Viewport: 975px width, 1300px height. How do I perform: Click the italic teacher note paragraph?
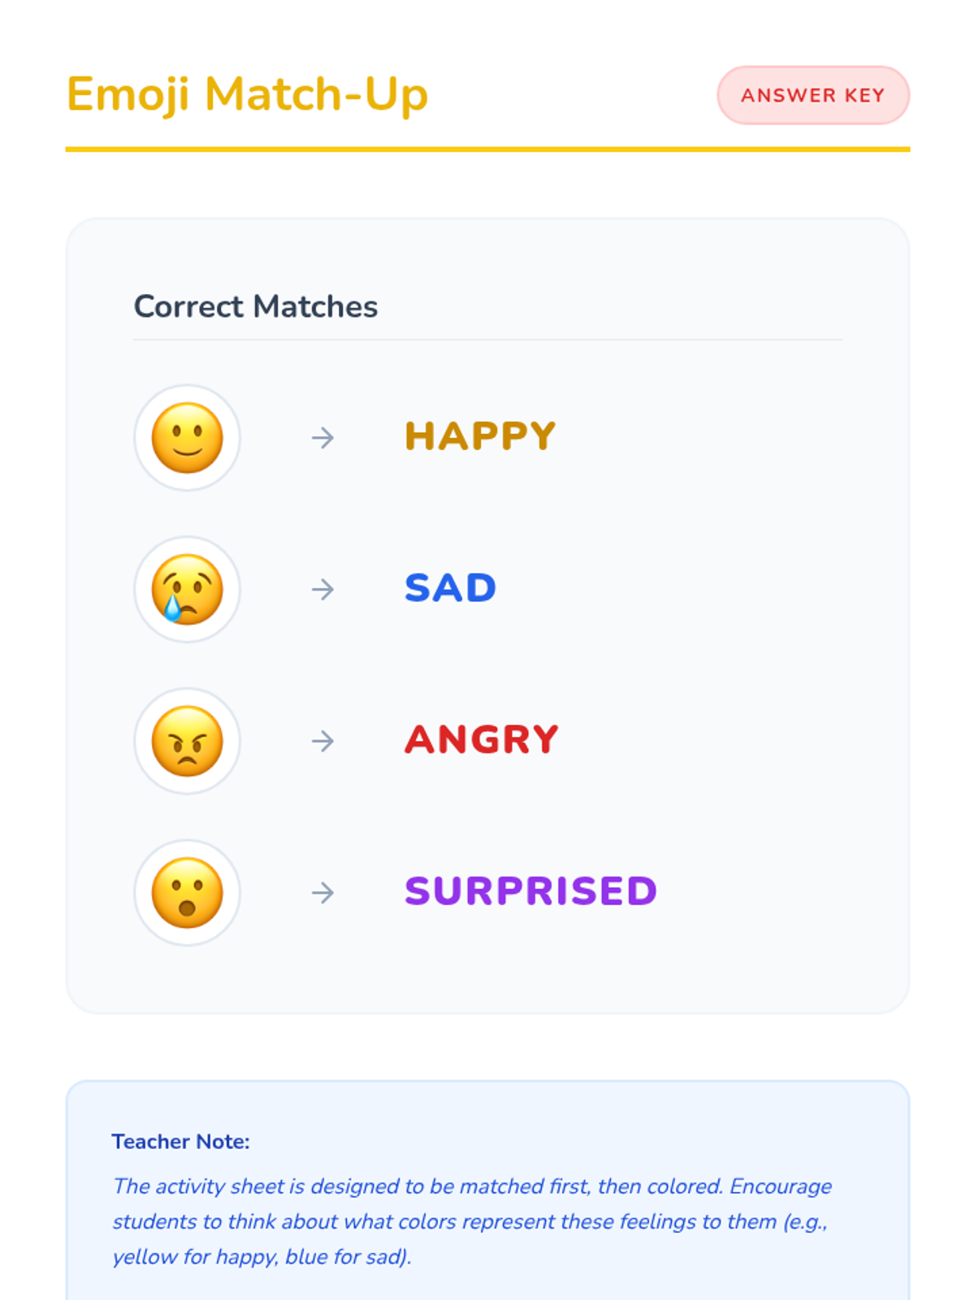tap(472, 1221)
